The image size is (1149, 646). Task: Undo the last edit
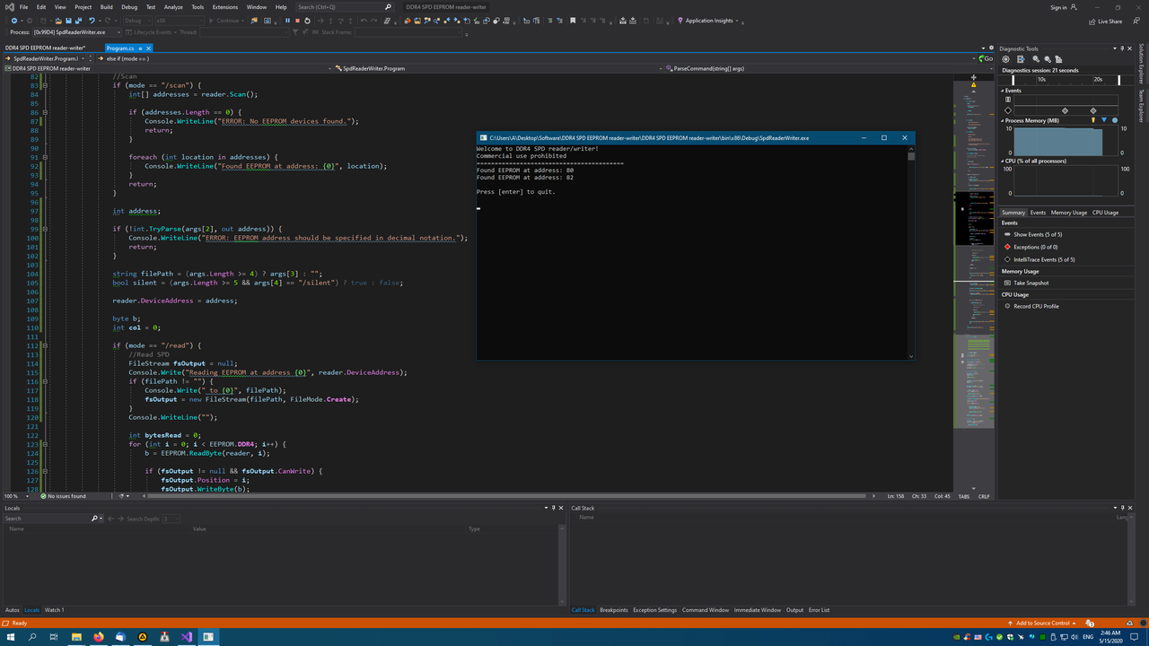click(x=92, y=21)
